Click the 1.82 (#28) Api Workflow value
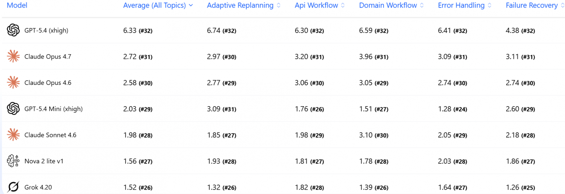The height and width of the screenshot is (194, 565). click(x=309, y=187)
